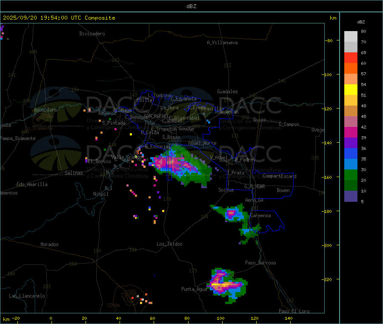Click the Paso_El_Loro place label

294,311
